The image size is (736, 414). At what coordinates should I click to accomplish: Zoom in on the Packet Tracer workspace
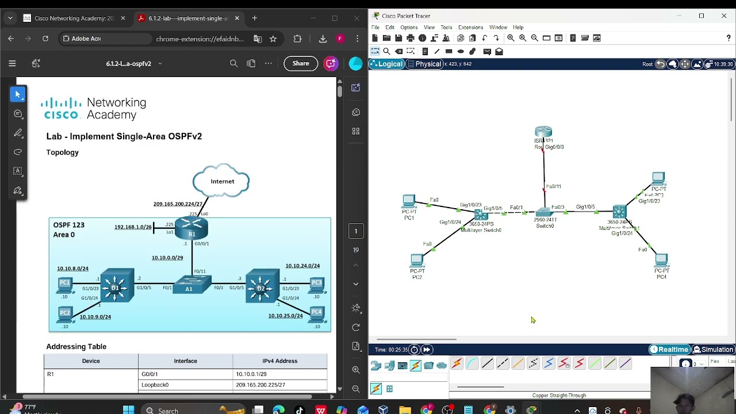coord(511,38)
